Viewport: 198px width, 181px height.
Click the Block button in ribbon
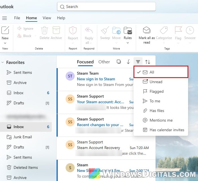click(x=24, y=36)
